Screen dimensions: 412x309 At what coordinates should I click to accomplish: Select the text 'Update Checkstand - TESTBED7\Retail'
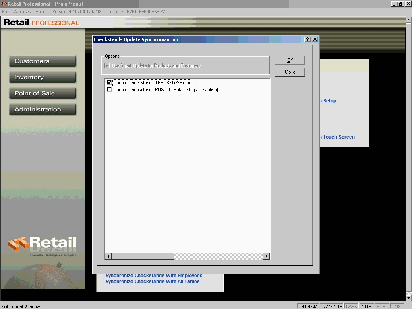pos(152,83)
